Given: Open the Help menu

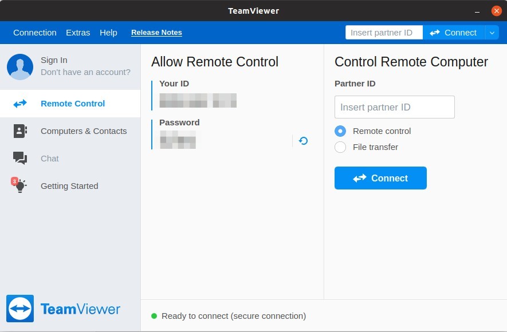Looking at the screenshot, I should 108,33.
